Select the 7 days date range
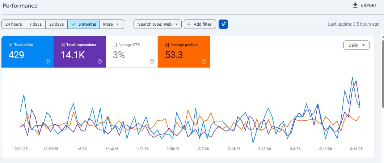This screenshot has width=384, height=163. (x=36, y=24)
